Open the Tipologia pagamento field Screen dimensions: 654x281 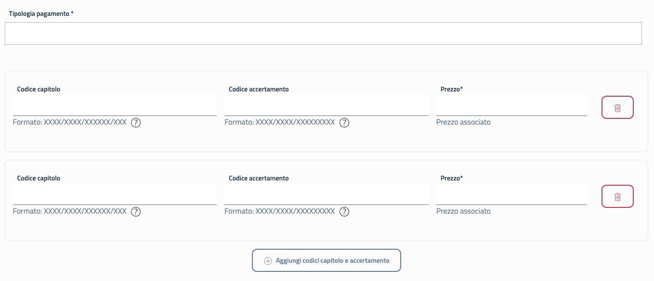(323, 34)
